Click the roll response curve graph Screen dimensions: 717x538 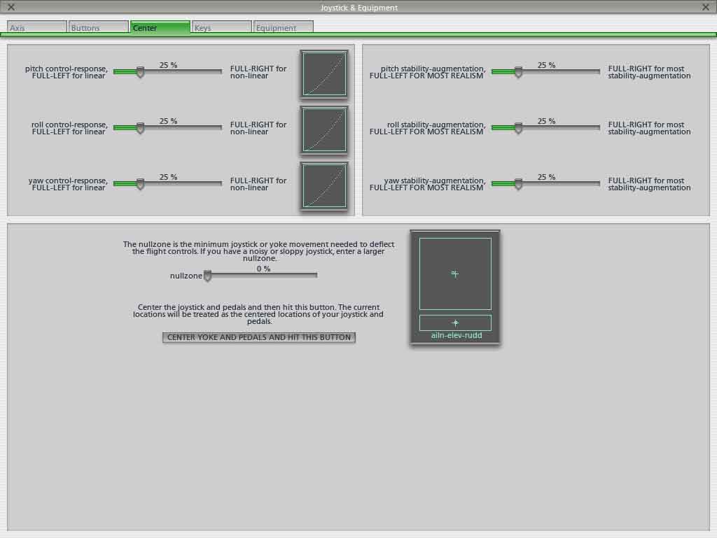[324, 129]
